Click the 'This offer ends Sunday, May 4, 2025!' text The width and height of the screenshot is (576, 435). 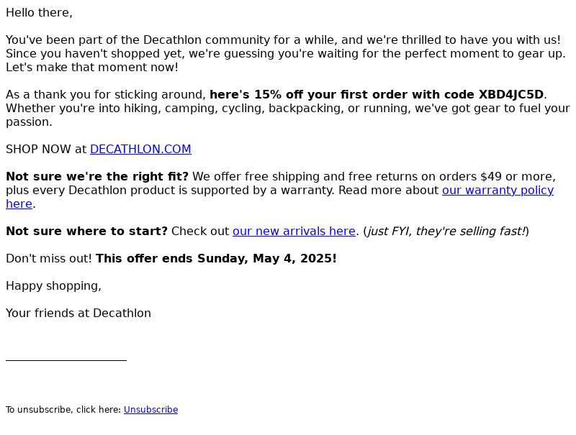[216, 259]
